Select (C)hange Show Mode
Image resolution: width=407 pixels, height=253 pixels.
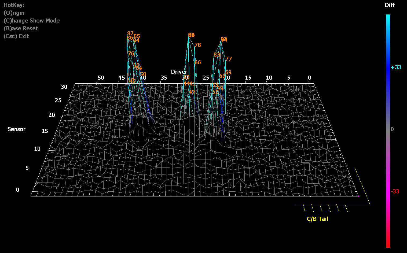(x=32, y=20)
